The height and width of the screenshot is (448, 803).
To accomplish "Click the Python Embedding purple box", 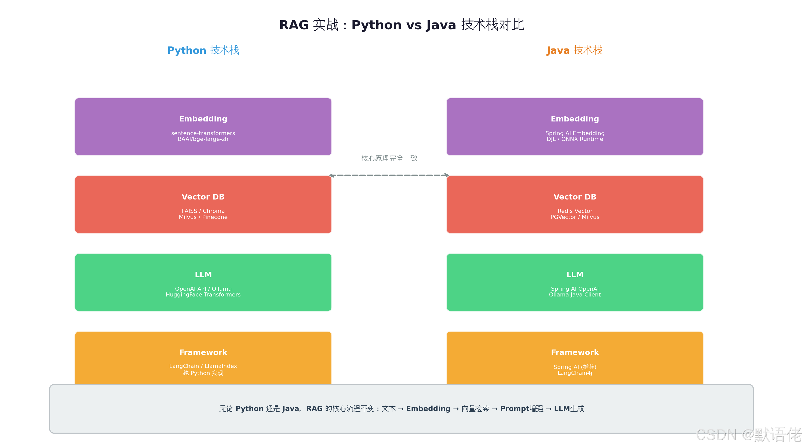I will coord(203,127).
